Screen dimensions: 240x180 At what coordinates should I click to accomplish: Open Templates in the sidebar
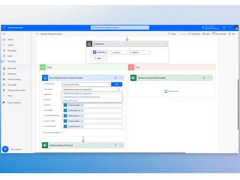coord(12,50)
